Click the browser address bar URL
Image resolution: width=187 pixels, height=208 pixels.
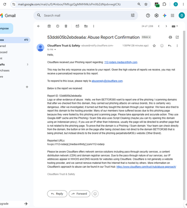tap(70, 4)
